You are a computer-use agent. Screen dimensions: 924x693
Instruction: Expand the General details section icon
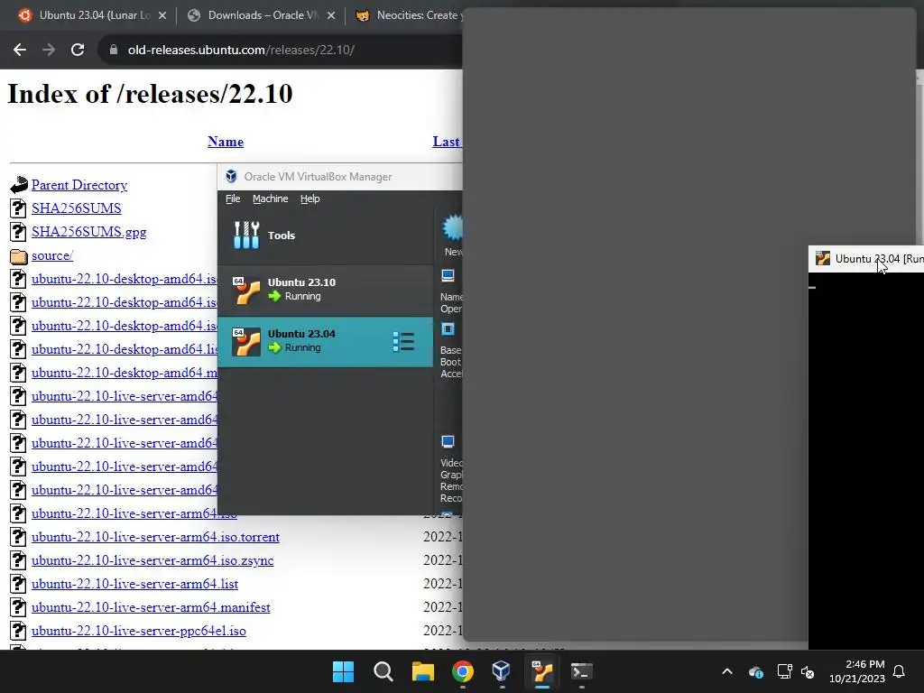click(448, 275)
